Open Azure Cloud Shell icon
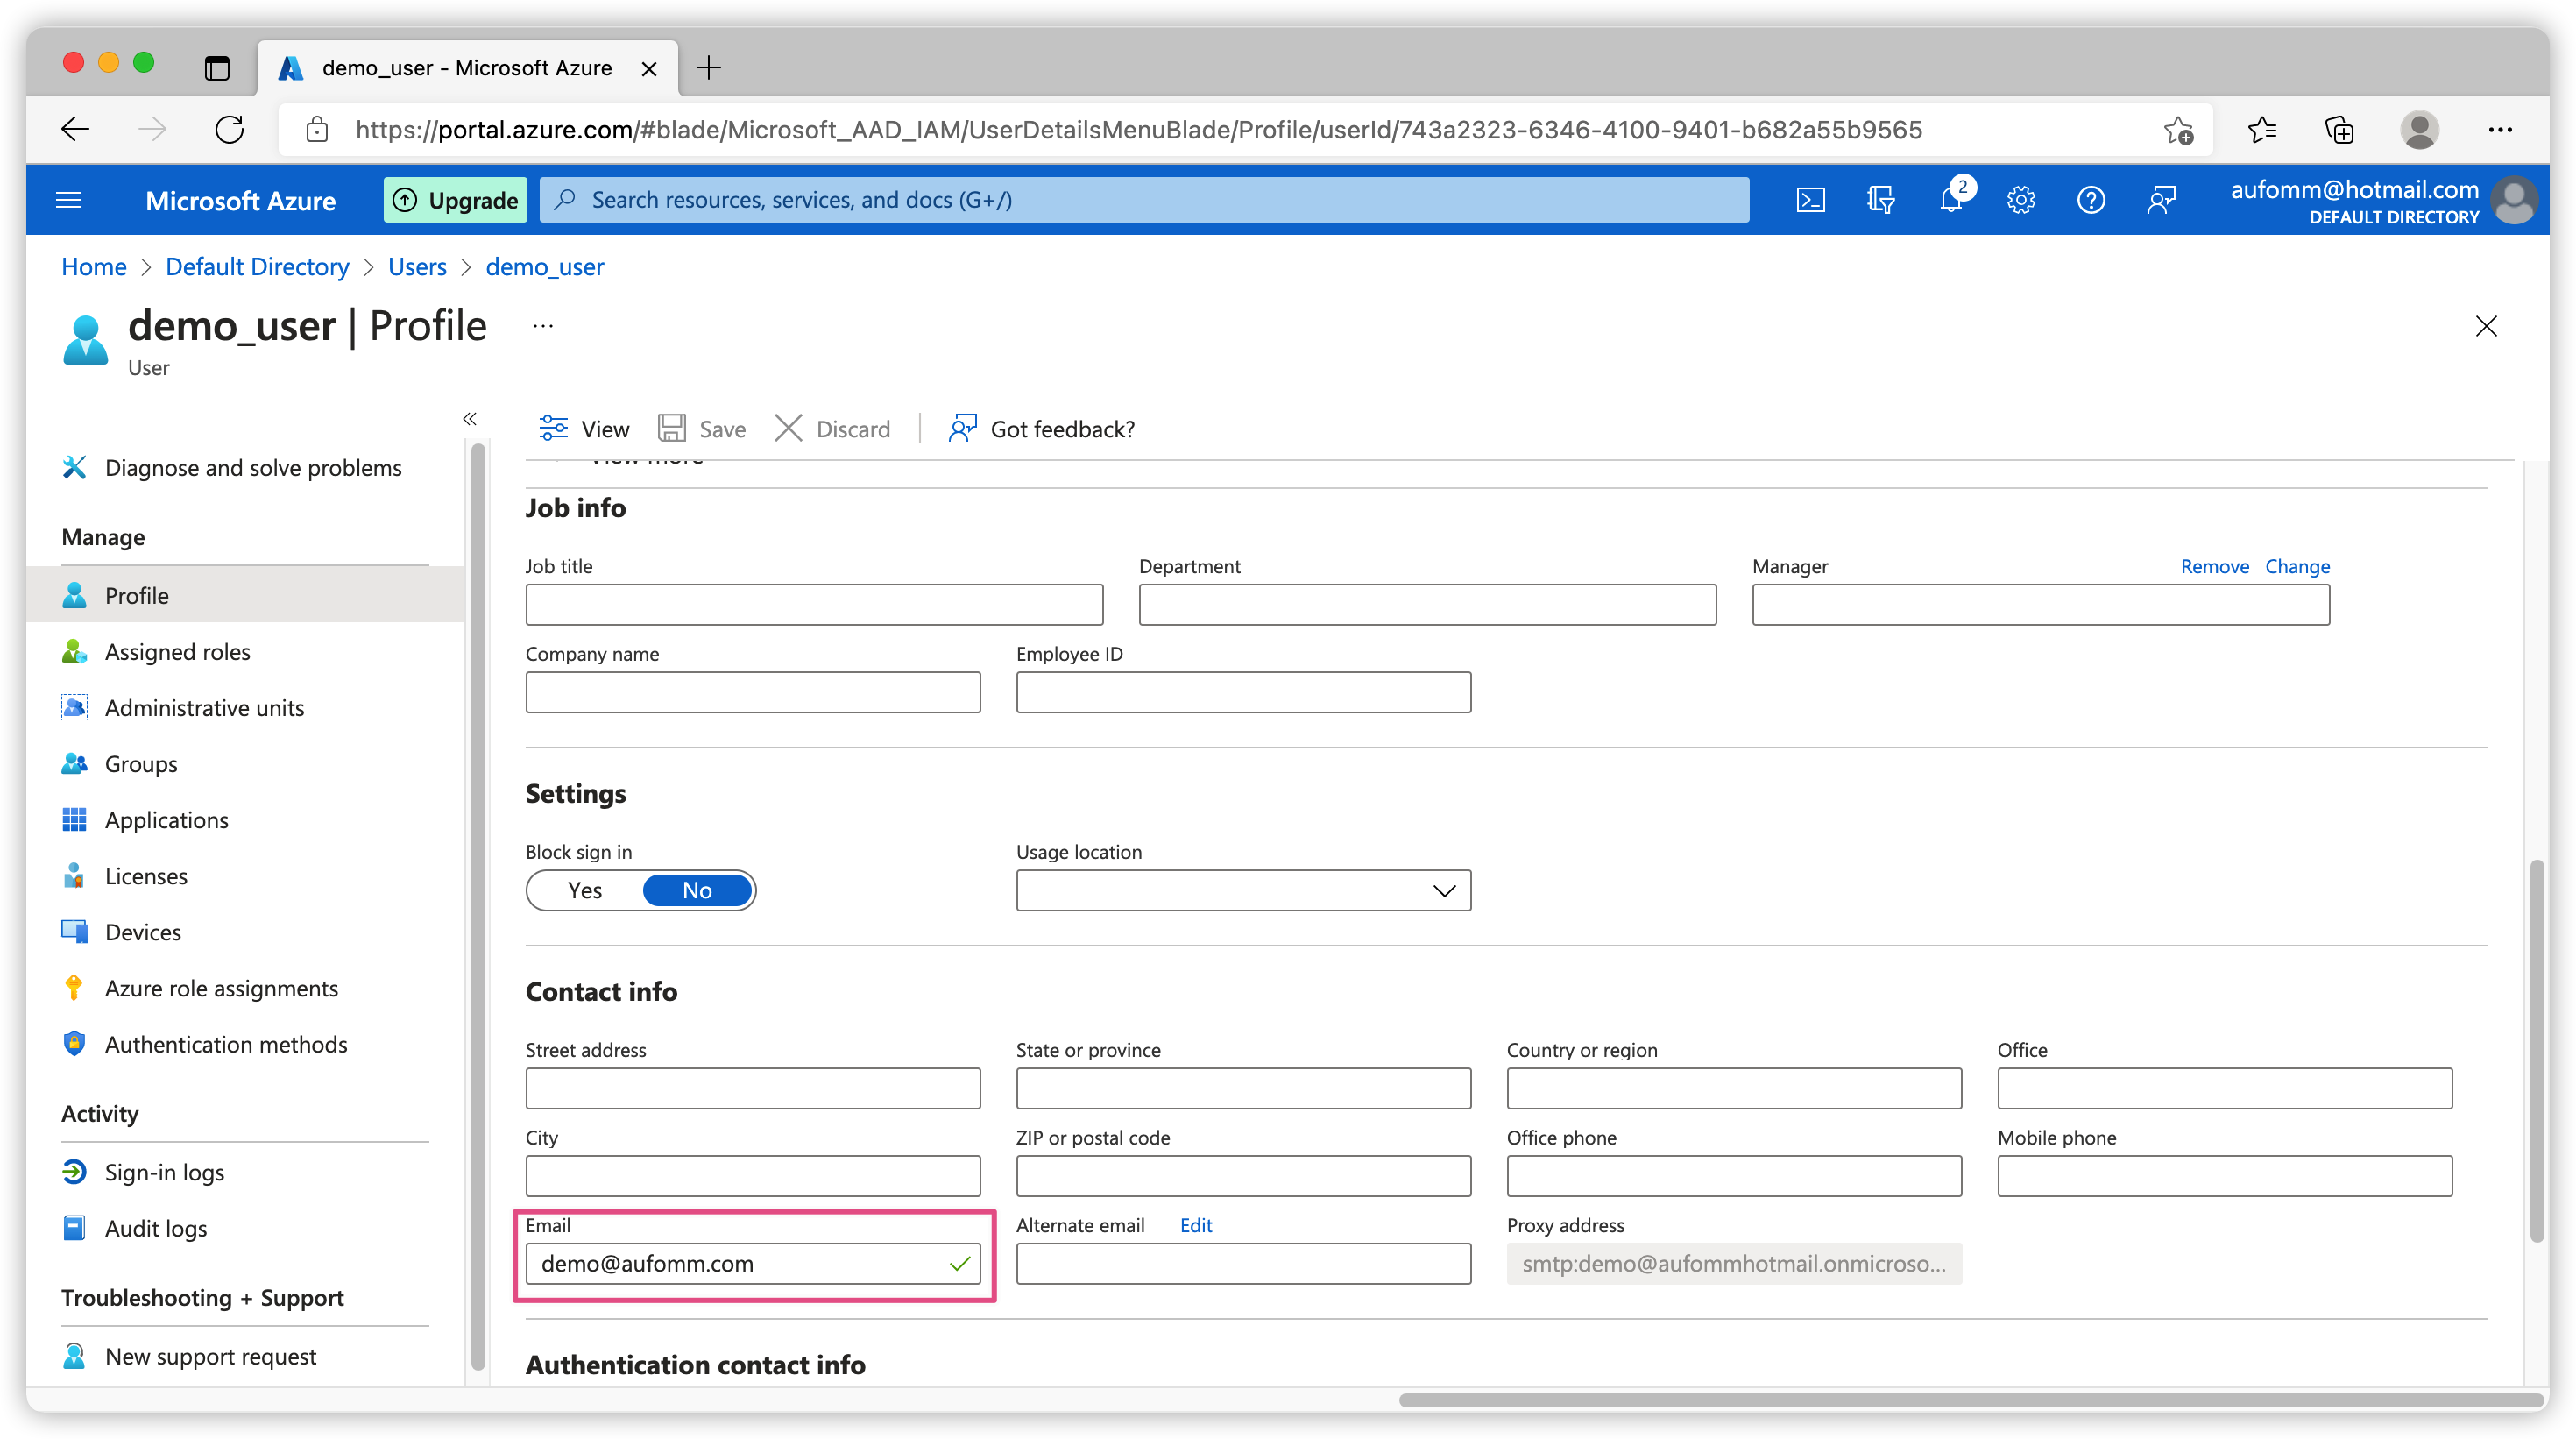Viewport: 2576px width, 1439px height. click(x=1811, y=200)
